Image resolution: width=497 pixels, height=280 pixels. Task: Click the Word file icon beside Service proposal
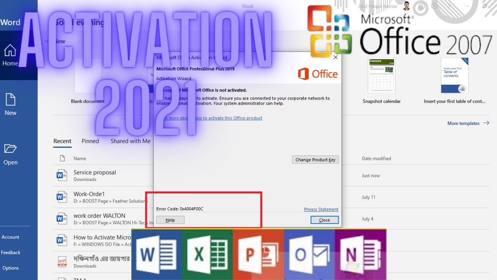click(62, 175)
